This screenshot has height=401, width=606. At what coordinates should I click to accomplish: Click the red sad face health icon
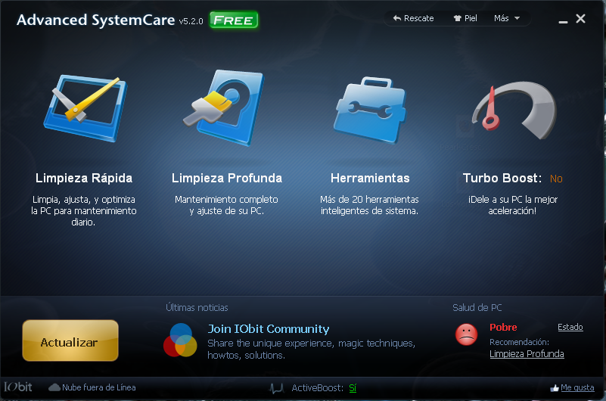(467, 334)
